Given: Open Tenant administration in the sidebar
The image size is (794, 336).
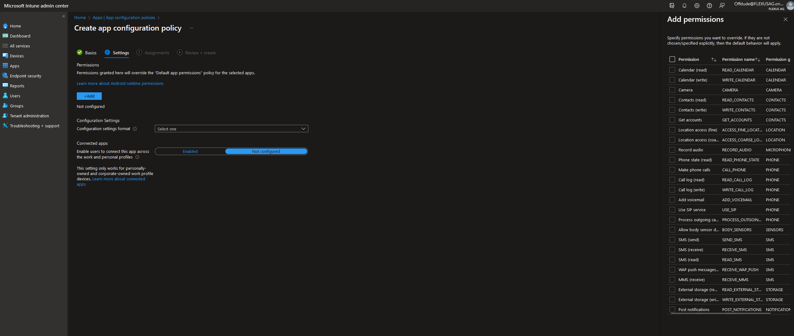Looking at the screenshot, I should pos(29,116).
